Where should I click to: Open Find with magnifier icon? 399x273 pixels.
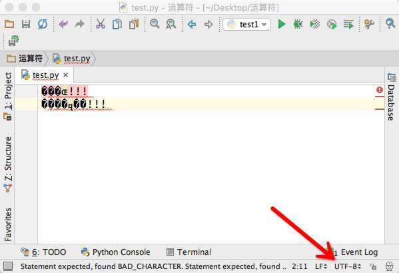(x=155, y=24)
